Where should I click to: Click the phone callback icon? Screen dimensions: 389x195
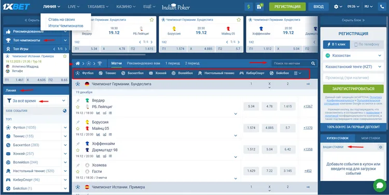click(382, 7)
